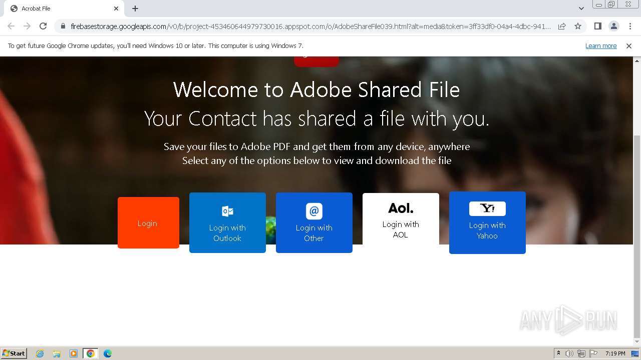Launch Microsoft Edge from taskbar
This screenshot has width=641, height=360.
pos(108,353)
